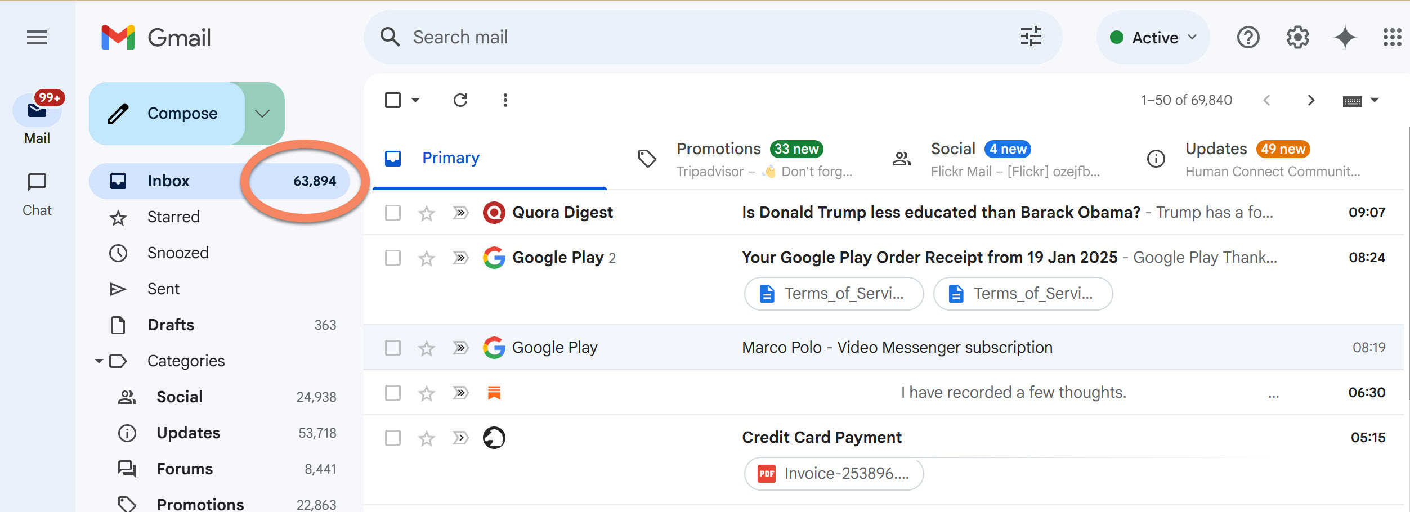Open the Drafts folder
1410x512 pixels.
[220, 325]
